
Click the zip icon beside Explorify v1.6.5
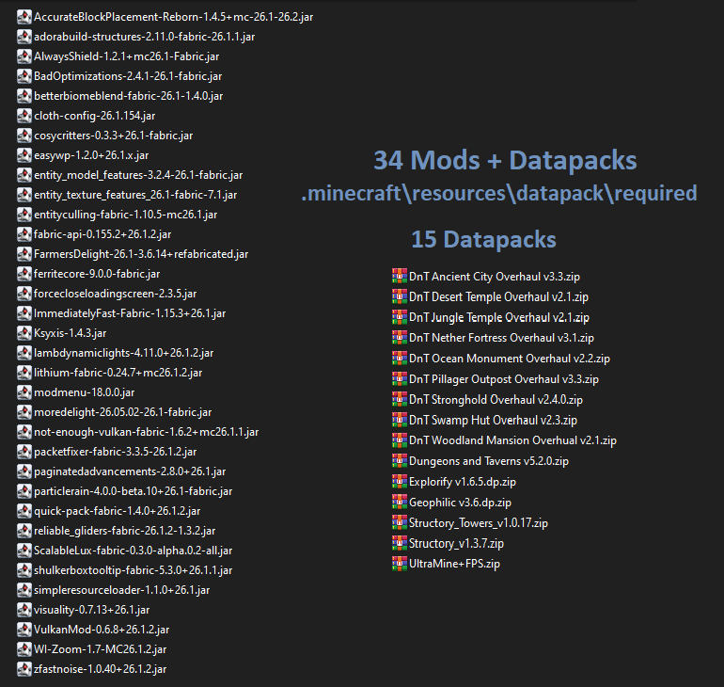400,481
